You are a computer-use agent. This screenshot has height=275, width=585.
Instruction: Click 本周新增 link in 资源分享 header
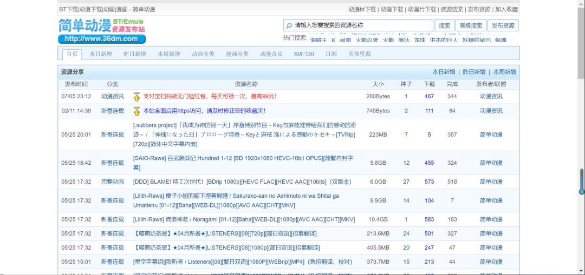tap(504, 72)
